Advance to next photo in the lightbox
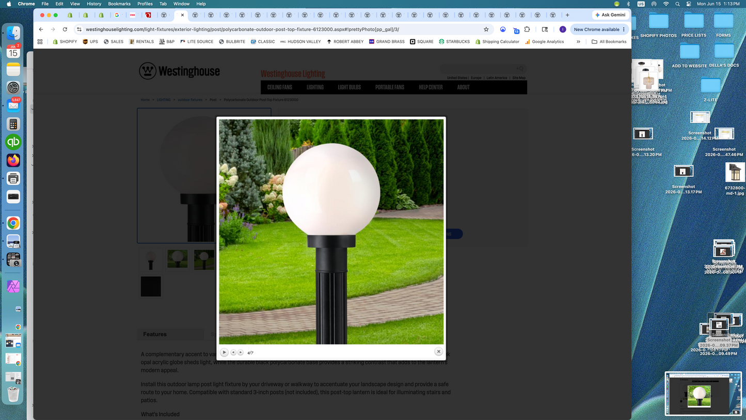 click(x=241, y=352)
